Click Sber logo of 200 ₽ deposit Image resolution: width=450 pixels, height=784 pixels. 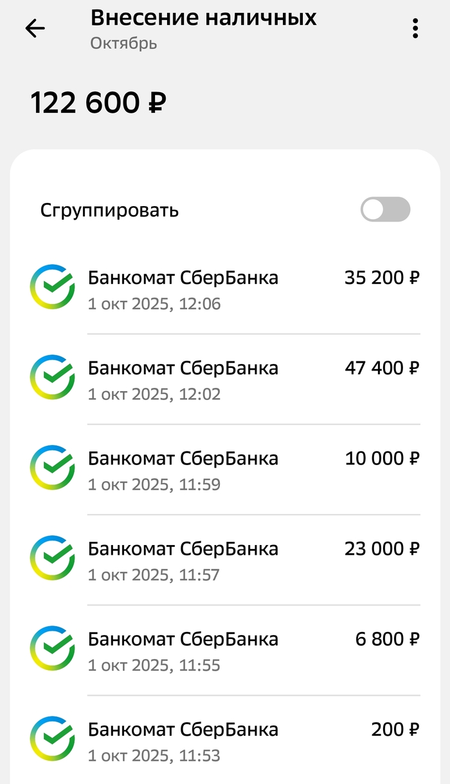coord(52,738)
